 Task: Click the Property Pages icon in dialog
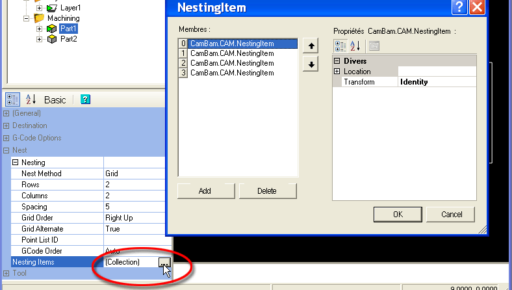[374, 46]
